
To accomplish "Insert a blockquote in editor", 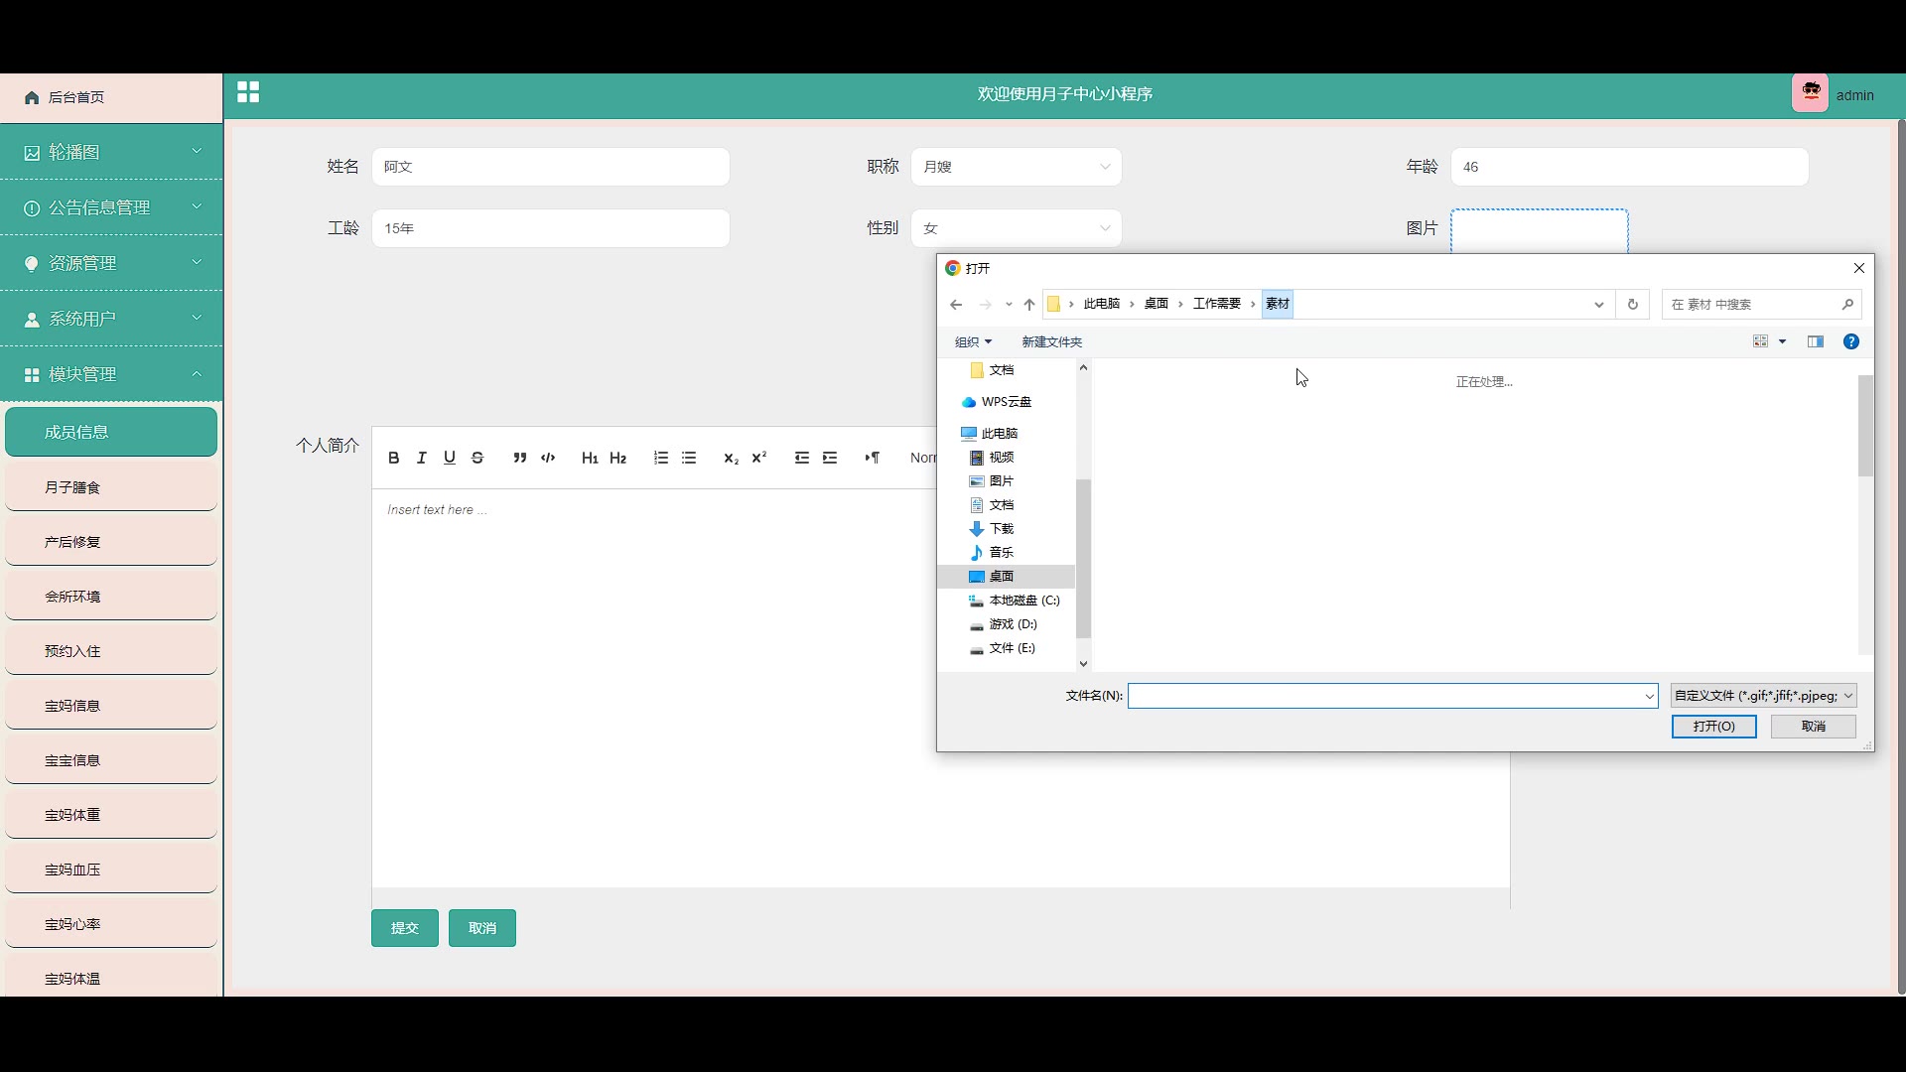I will pyautogui.click(x=519, y=458).
